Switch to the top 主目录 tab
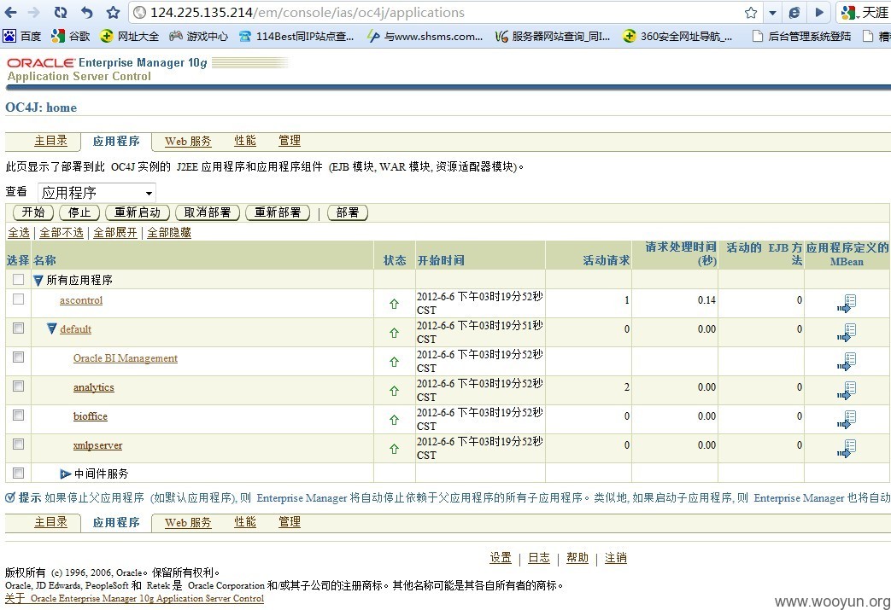 tap(50, 141)
